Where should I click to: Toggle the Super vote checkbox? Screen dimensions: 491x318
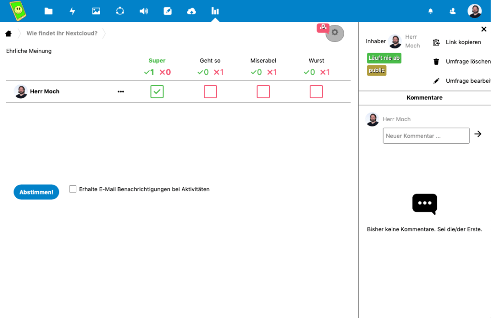point(157,91)
